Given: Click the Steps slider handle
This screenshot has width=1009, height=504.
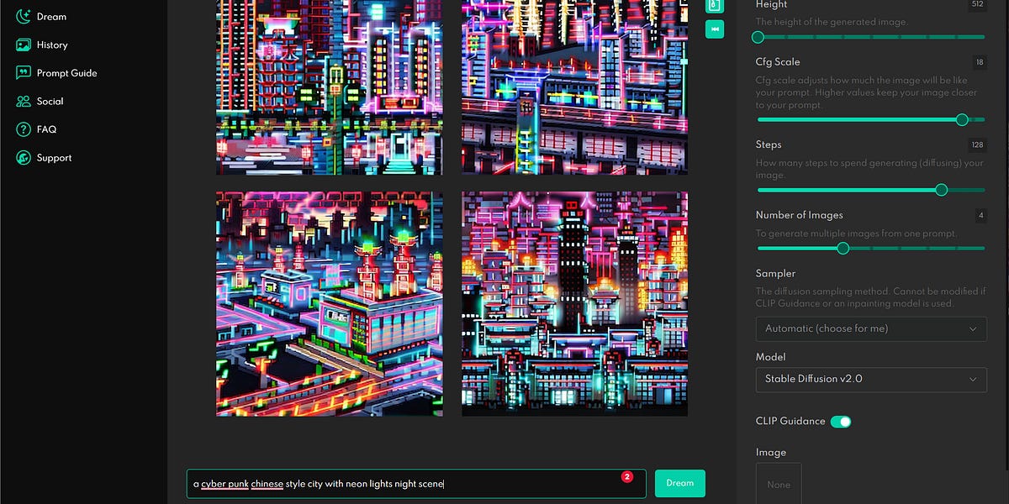Looking at the screenshot, I should point(941,190).
